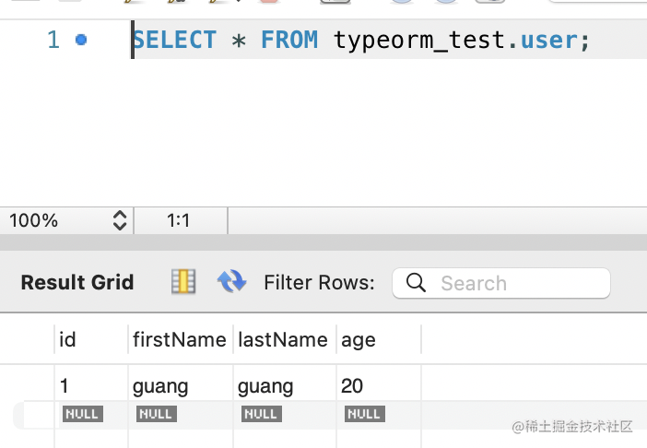Sort by the firstName column header
Screen dimensions: 647x448
coord(180,339)
